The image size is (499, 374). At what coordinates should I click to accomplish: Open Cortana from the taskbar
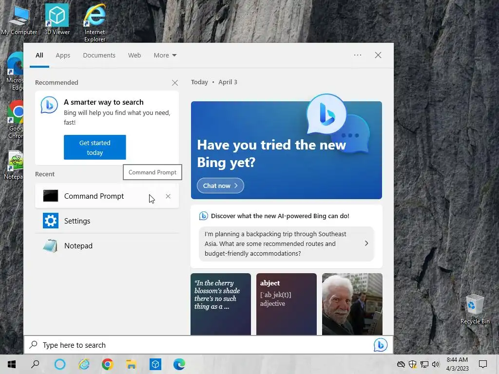tap(60, 364)
